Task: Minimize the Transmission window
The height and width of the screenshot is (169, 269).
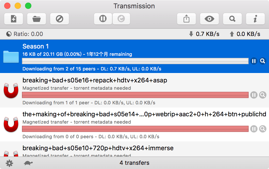Action: (x=18, y=6)
